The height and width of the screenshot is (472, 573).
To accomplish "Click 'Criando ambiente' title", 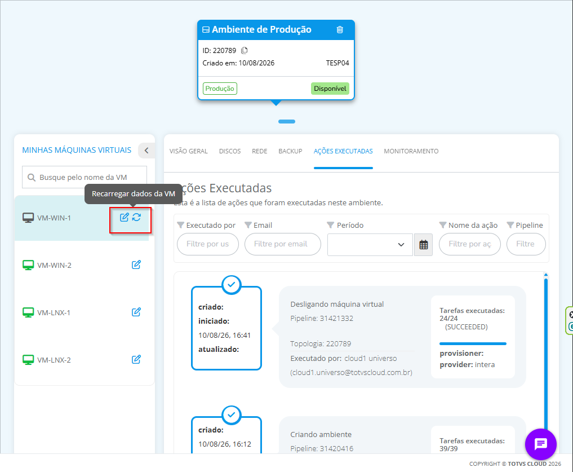I will click(321, 434).
